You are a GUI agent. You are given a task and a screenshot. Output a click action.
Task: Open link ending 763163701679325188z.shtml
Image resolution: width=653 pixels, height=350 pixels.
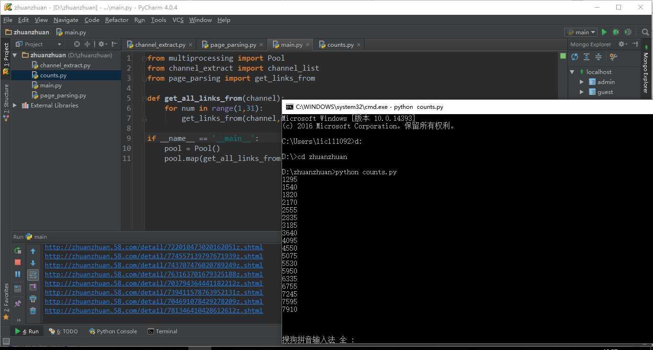coord(154,274)
